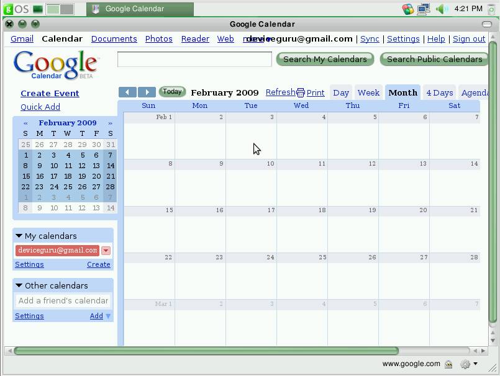Select the Google Calendar taskbar entry

[x=140, y=9]
